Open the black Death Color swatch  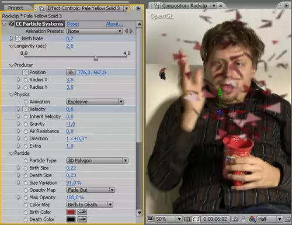click(71, 219)
